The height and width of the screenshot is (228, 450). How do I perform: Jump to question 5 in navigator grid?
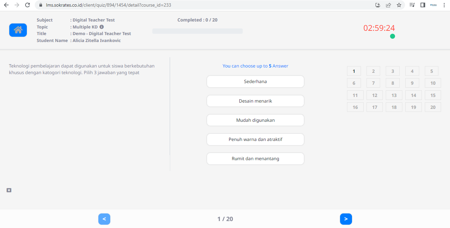coord(431,71)
